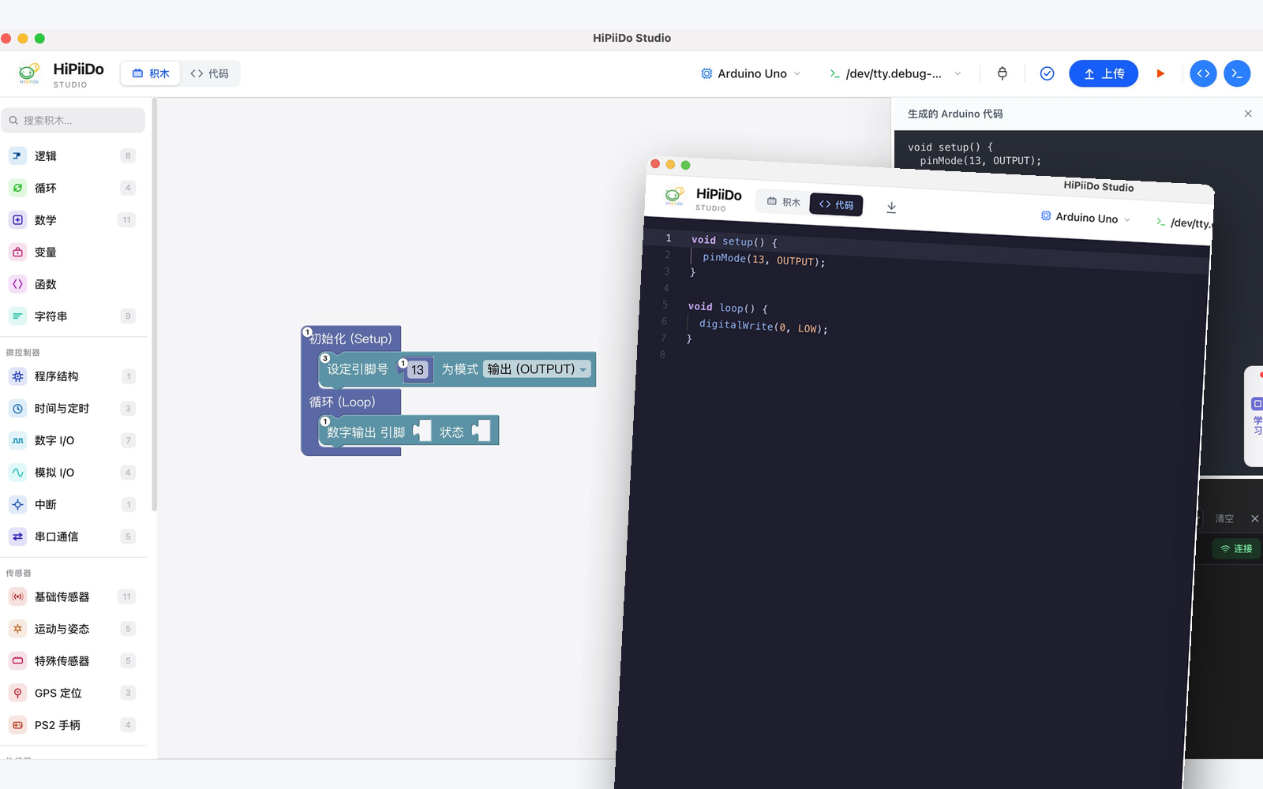Open the PS2 手柄 category

click(x=73, y=725)
